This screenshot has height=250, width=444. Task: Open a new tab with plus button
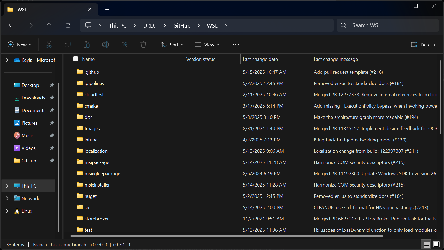pos(107,10)
